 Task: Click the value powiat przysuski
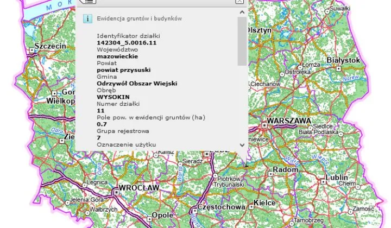(x=124, y=70)
